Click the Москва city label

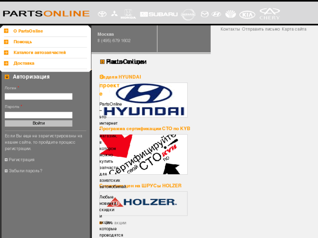click(x=106, y=34)
